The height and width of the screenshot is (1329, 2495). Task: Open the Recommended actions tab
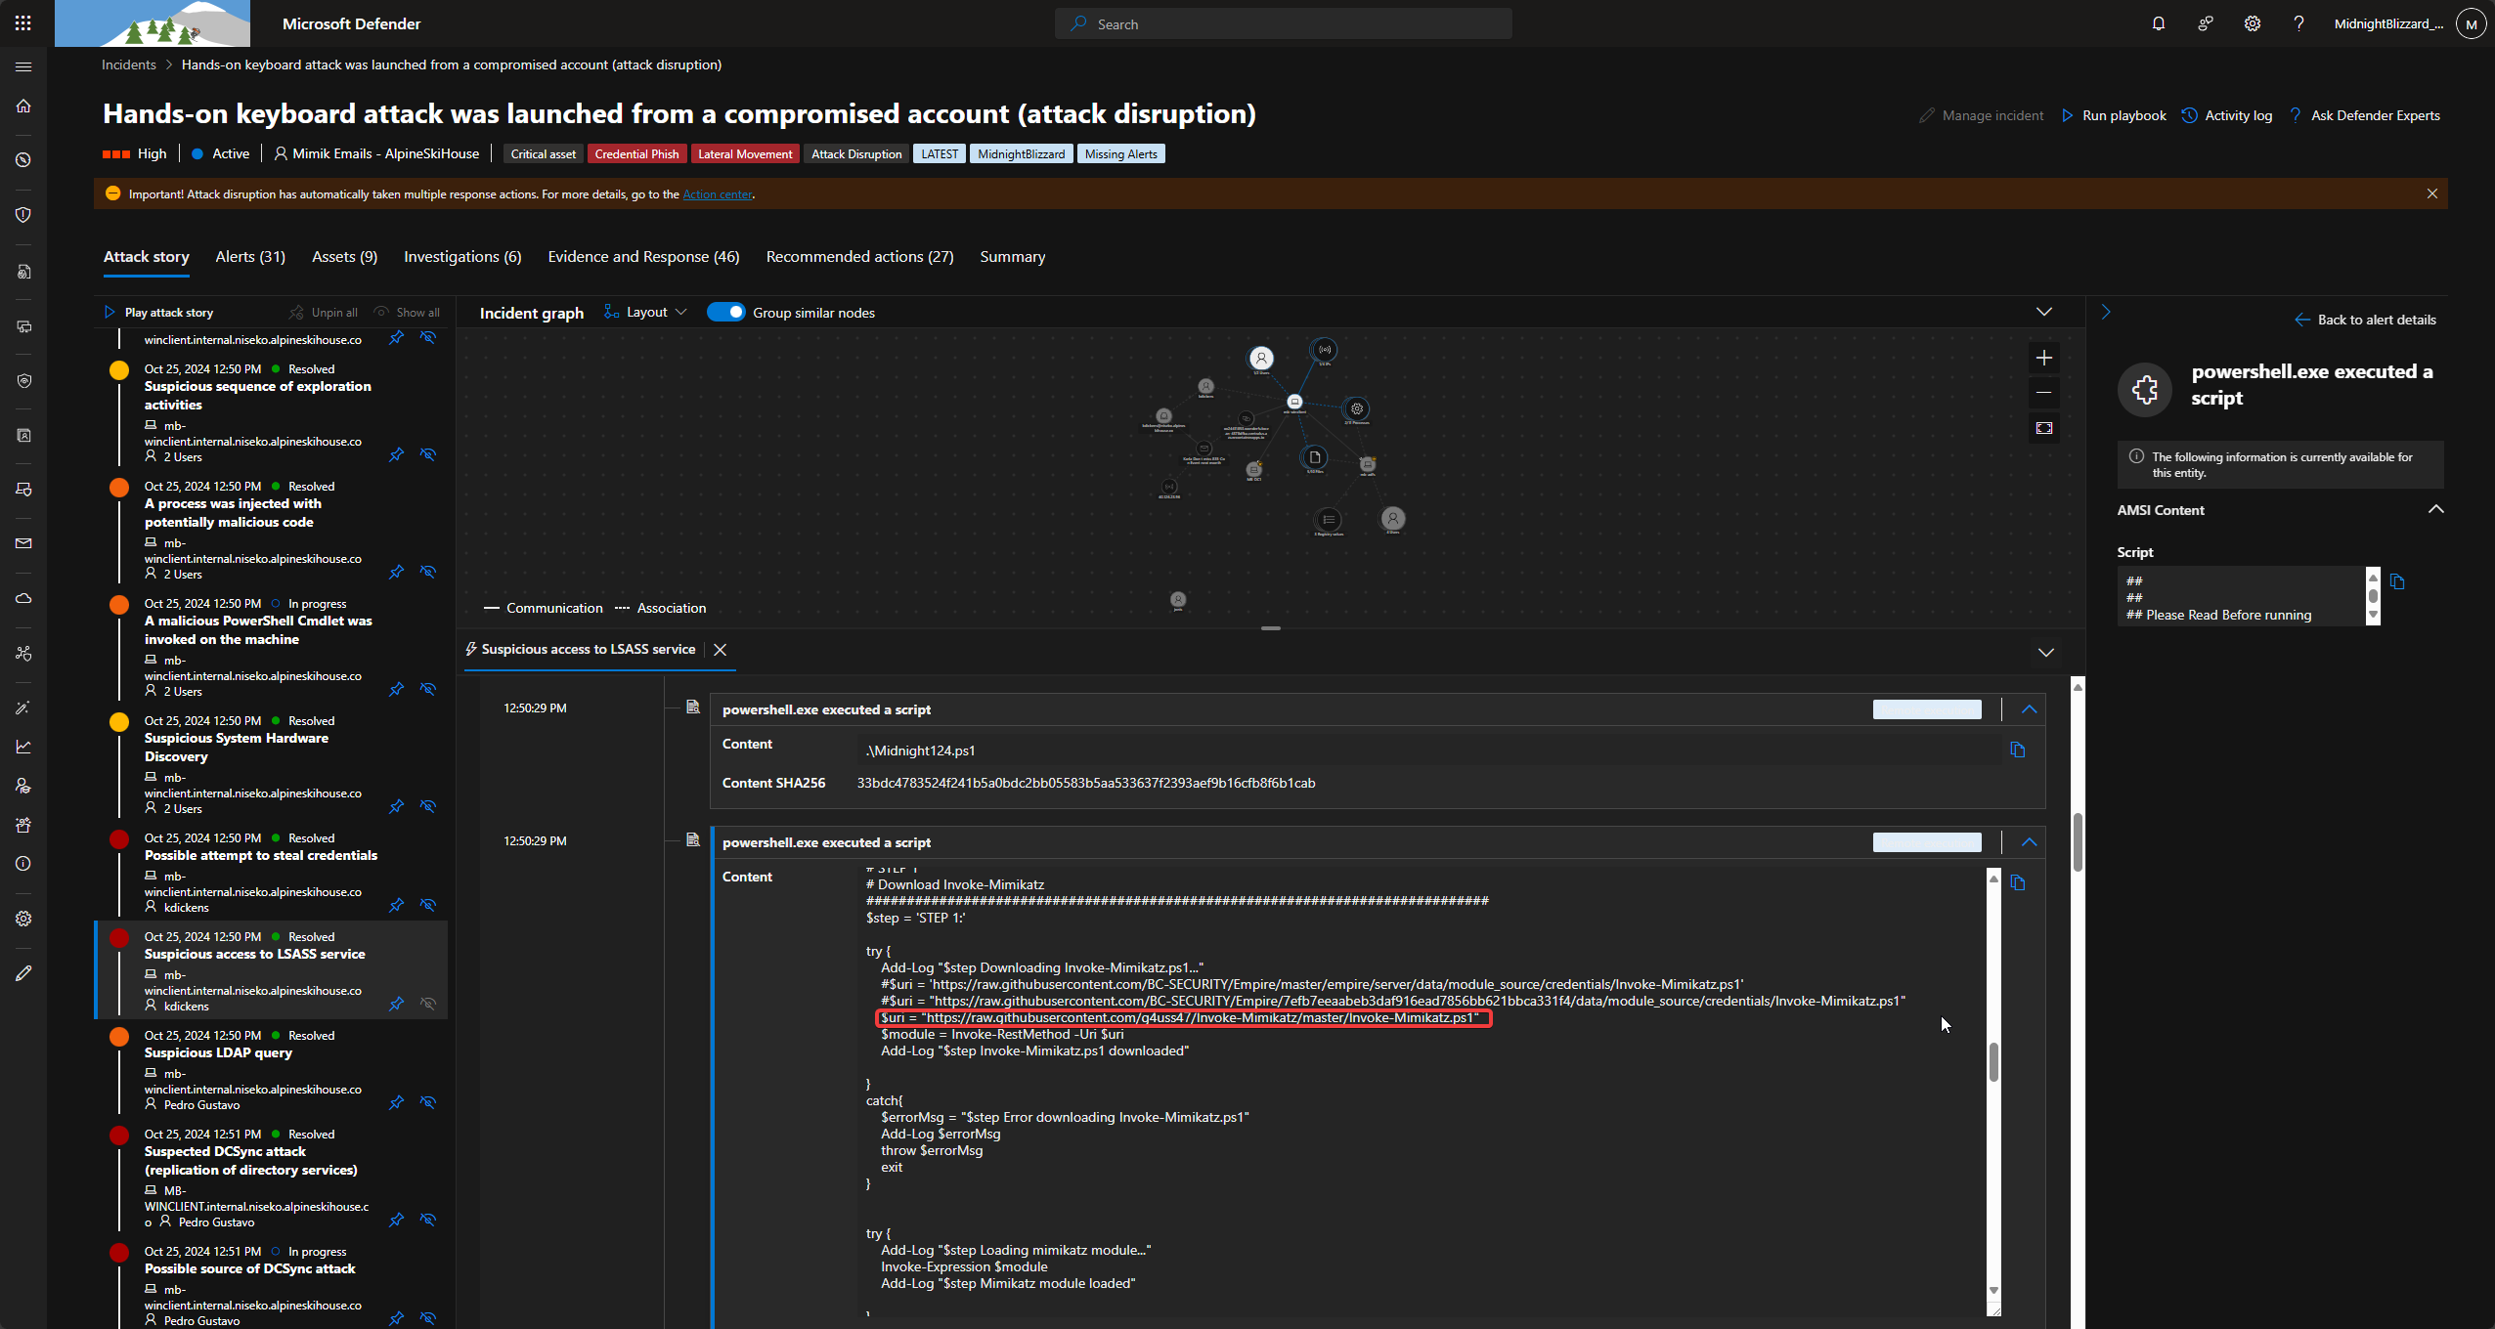click(x=859, y=256)
